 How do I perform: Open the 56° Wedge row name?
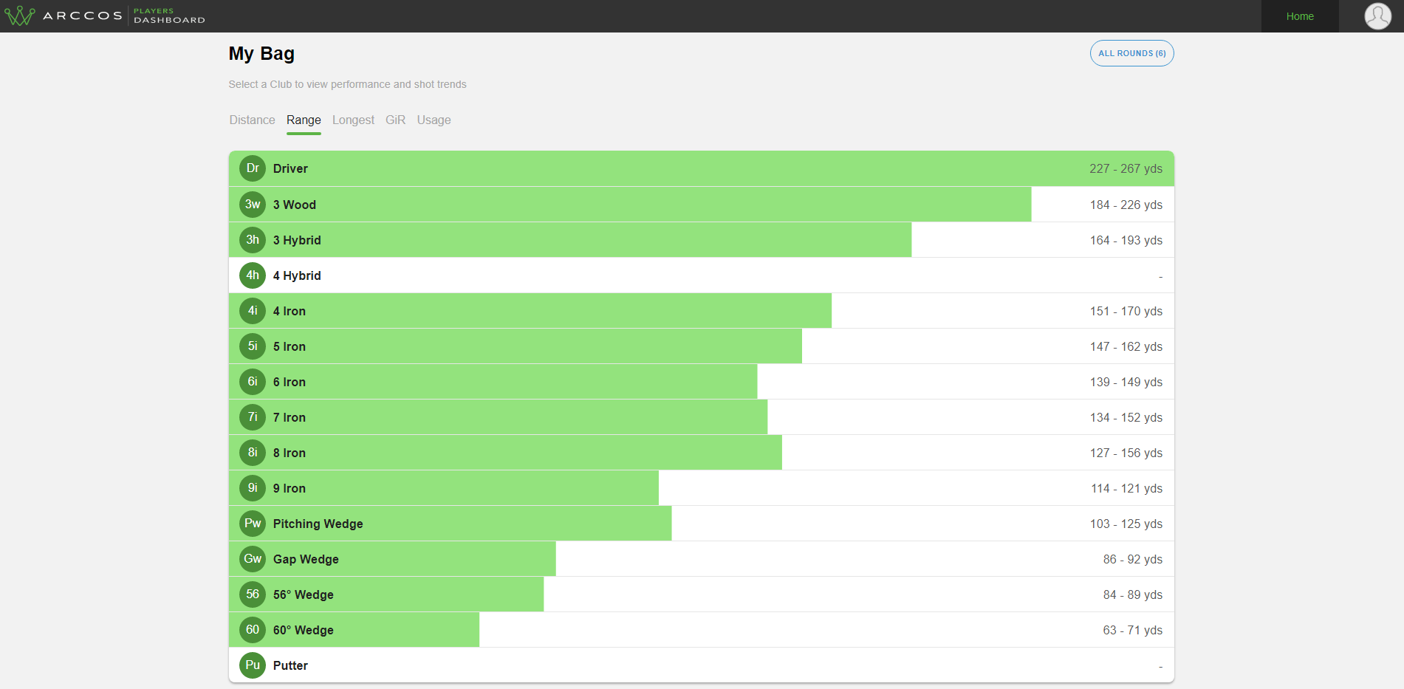click(x=304, y=594)
